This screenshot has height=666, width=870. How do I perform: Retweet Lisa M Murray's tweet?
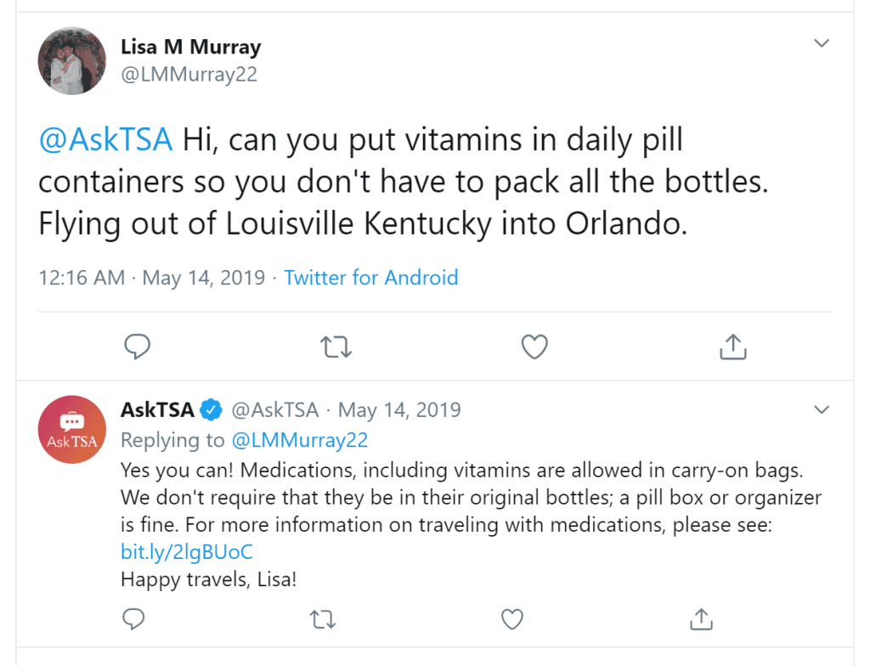[x=336, y=347]
